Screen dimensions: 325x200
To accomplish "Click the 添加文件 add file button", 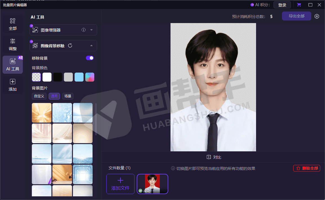I will pos(120,184).
